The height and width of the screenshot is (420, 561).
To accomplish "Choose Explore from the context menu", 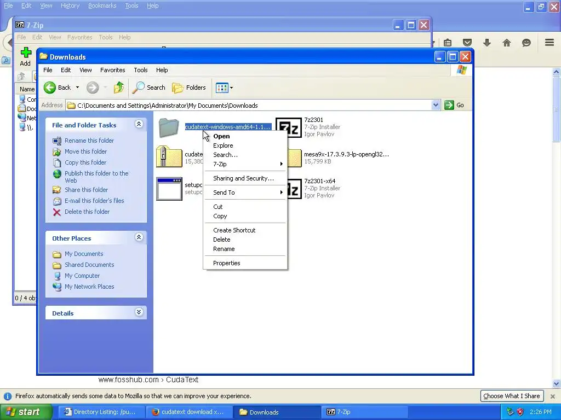I will [245, 145].
